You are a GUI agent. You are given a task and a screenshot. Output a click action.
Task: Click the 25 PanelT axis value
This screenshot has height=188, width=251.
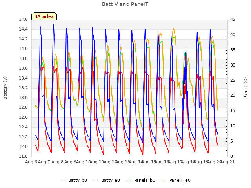233,80
